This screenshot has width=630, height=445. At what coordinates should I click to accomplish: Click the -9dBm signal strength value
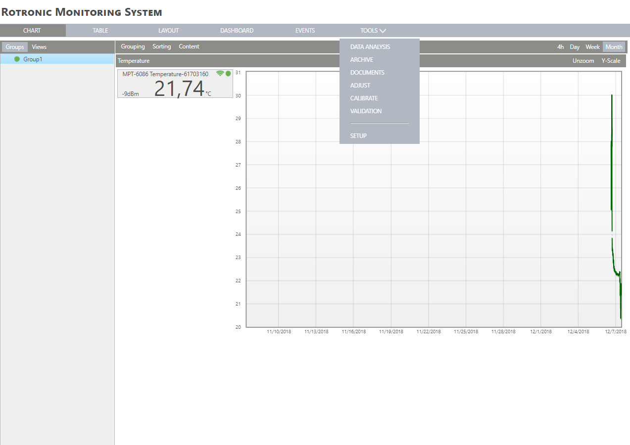click(131, 93)
